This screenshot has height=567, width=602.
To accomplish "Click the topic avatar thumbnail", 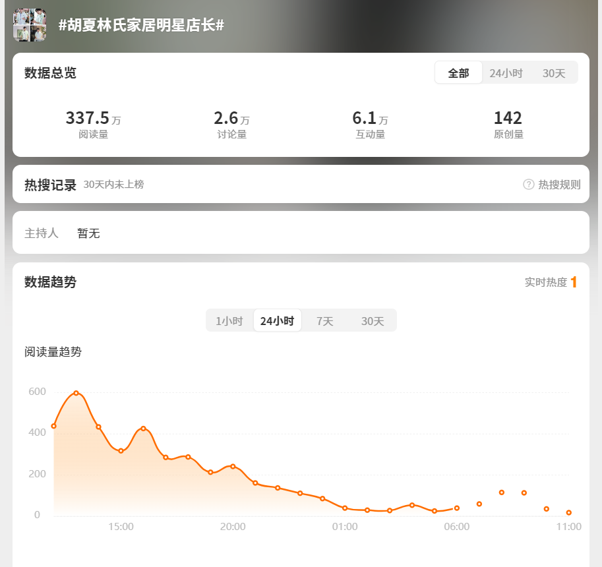I will click(x=30, y=25).
